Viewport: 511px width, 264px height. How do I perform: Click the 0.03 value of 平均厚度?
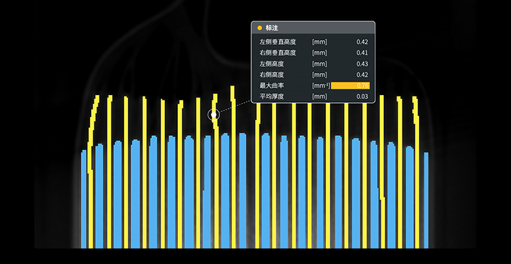pos(362,96)
